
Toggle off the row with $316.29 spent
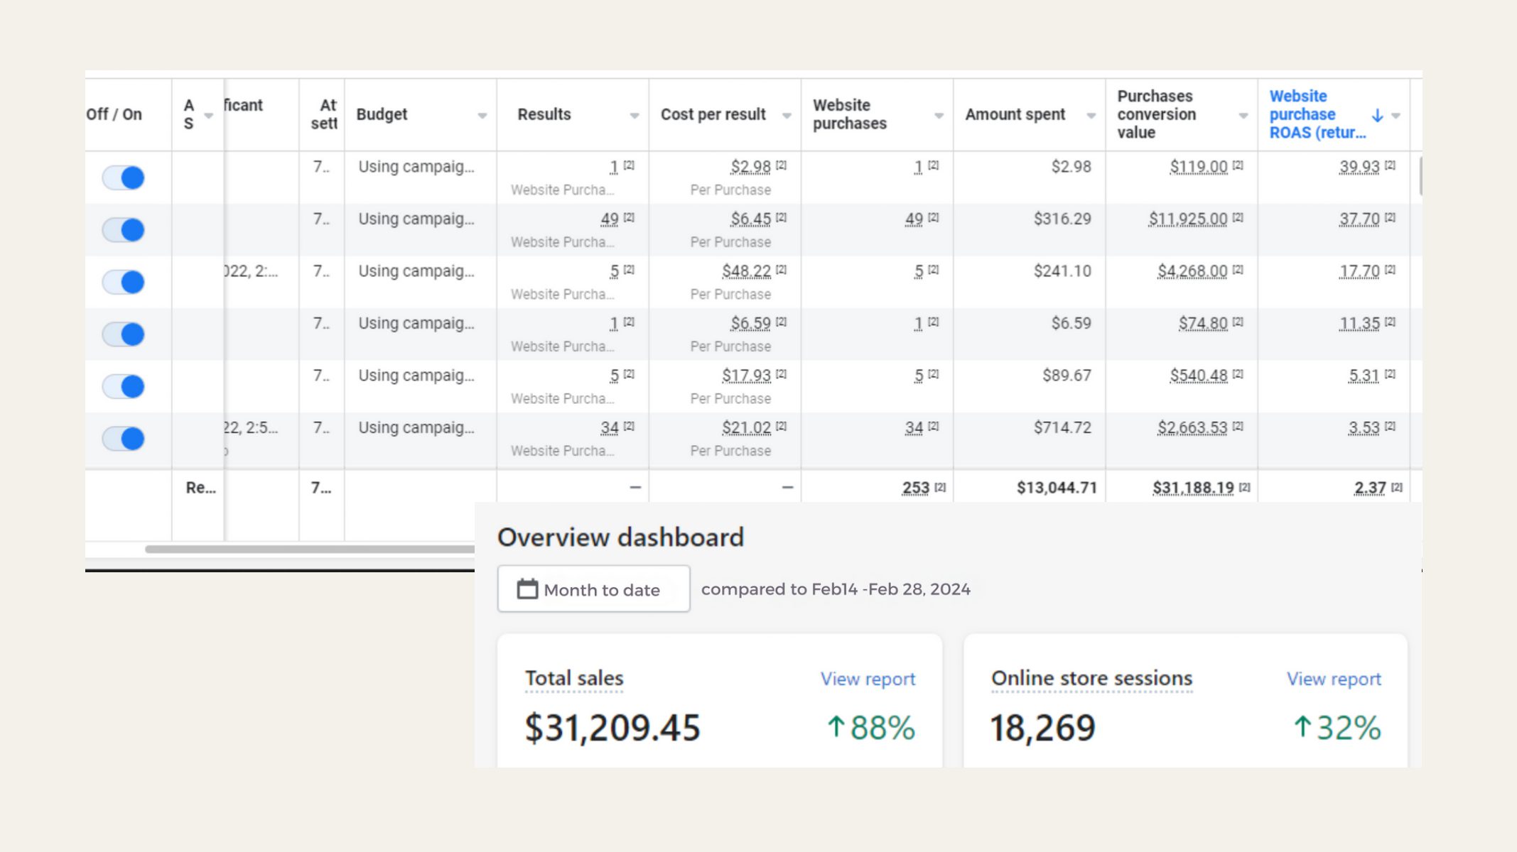(123, 230)
